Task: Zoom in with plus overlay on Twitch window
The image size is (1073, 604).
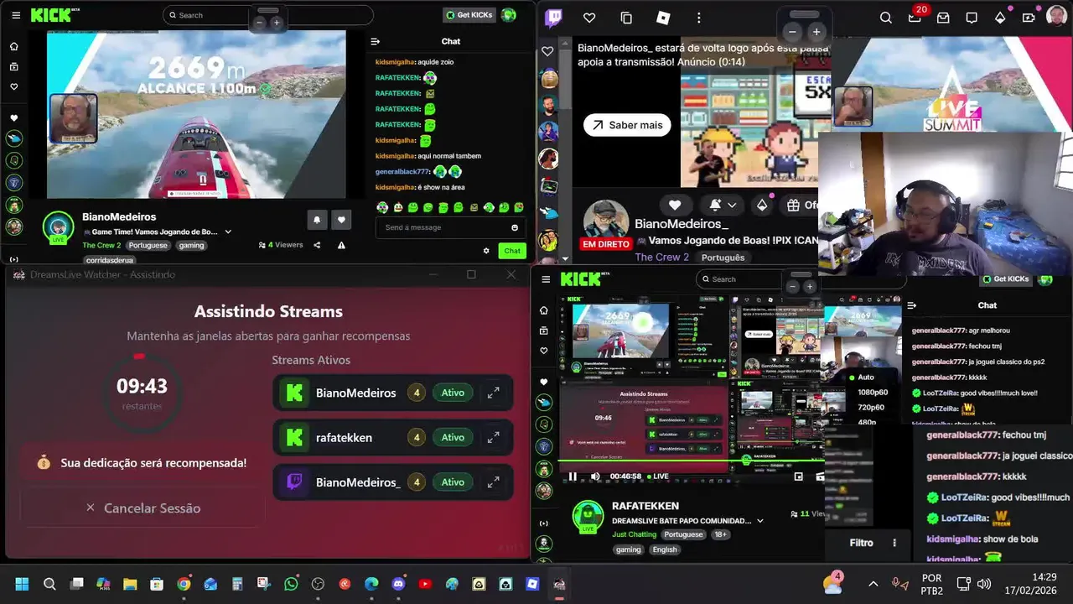Action: click(x=816, y=32)
